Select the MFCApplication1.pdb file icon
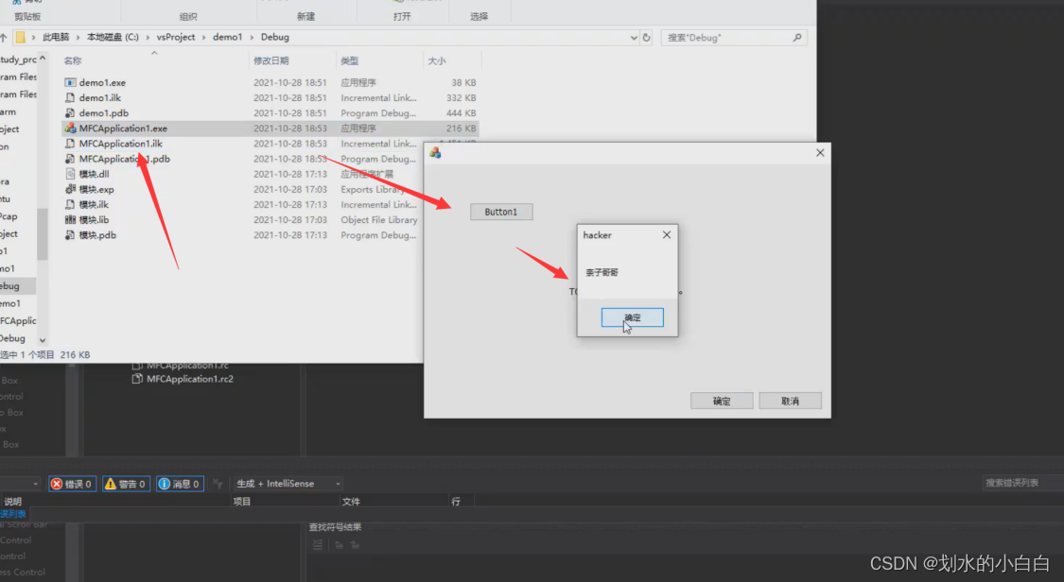This screenshot has height=582, width=1064. (70, 159)
